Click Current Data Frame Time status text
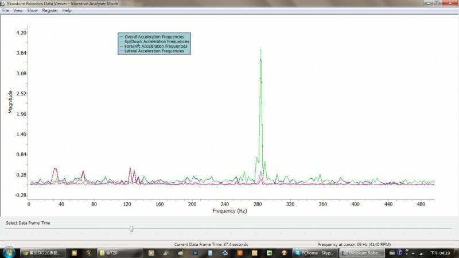Viewport: 459px width, 258px height. [211, 244]
